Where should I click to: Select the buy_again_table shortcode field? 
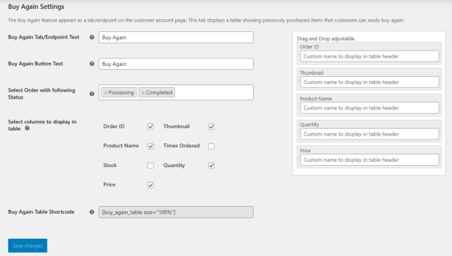point(176,212)
